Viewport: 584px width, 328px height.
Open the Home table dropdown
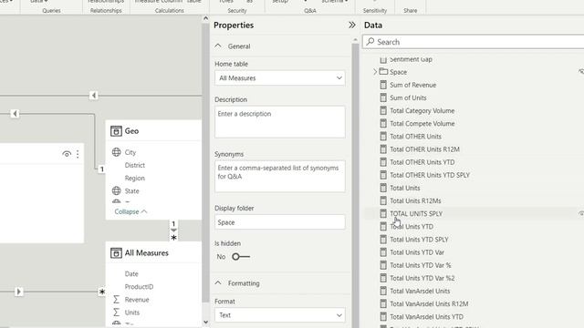tap(280, 78)
